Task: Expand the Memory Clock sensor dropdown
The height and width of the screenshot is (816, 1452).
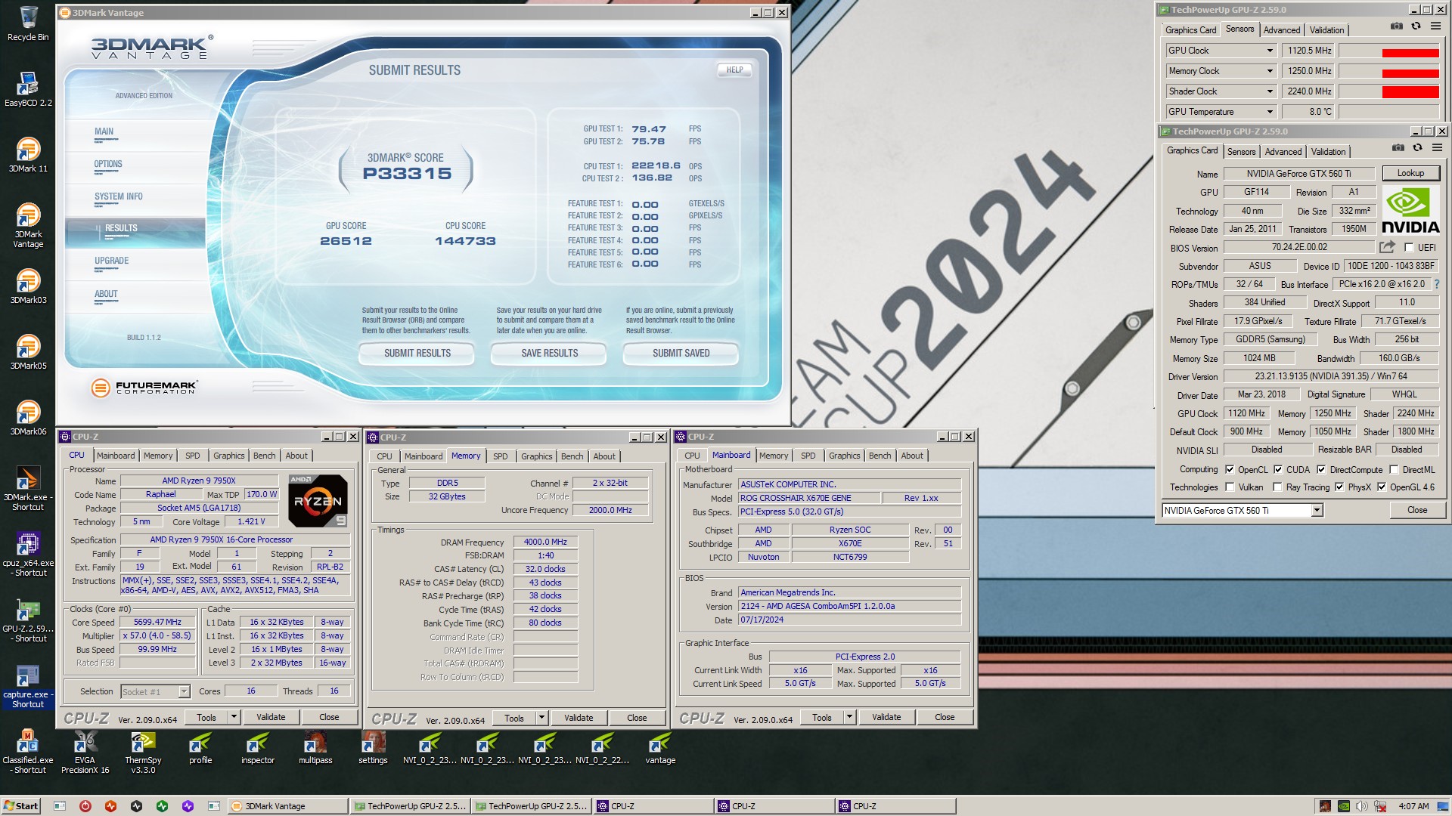Action: coord(1270,71)
